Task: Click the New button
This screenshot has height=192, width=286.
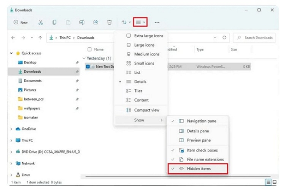Action: point(21,22)
